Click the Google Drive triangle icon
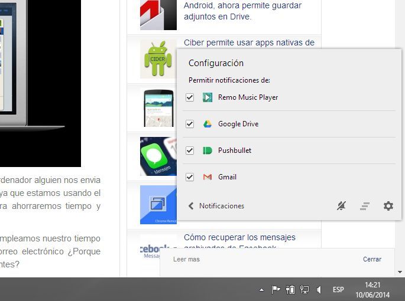The image size is (405, 301). pyautogui.click(x=208, y=124)
